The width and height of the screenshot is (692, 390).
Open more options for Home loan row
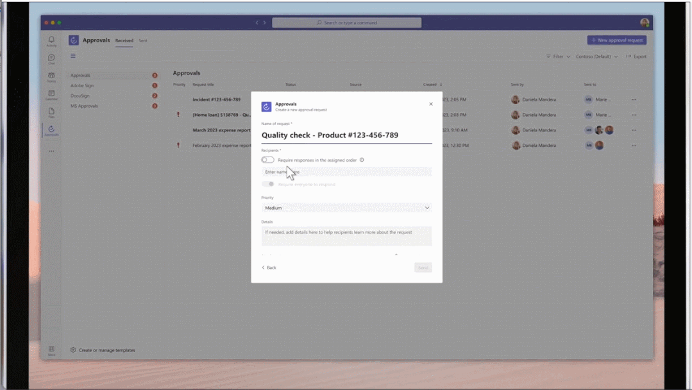(634, 115)
